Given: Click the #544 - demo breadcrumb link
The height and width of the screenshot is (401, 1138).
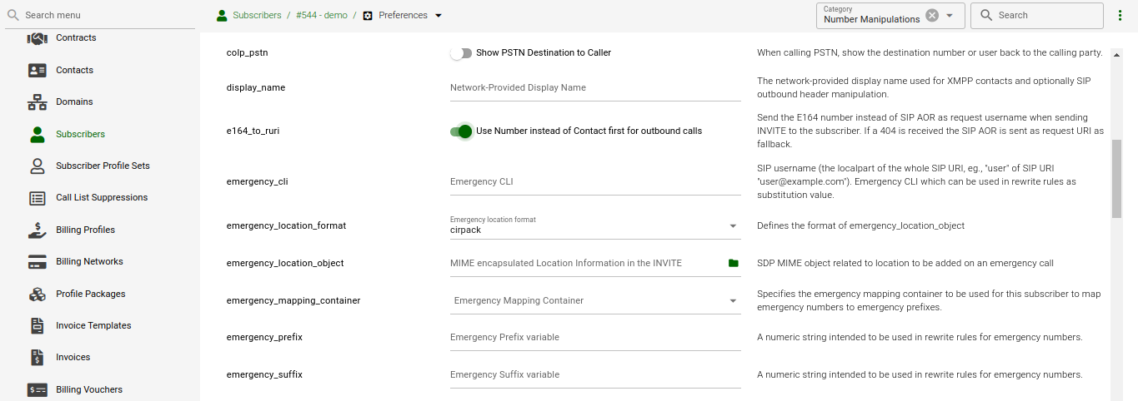Looking at the screenshot, I should [x=321, y=15].
